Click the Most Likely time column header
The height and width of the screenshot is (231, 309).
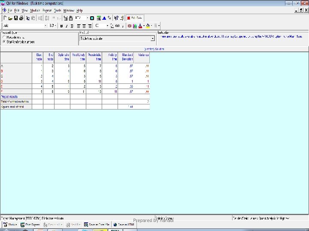[78, 57]
